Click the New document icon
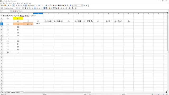This screenshot has width=169, height=95. pos(2,5)
